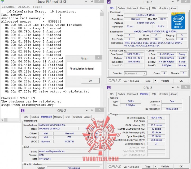The height and width of the screenshot is (169, 191).
Task: Open About tab in top CPU-Z window
Action: pyautogui.click(x=173, y=8)
